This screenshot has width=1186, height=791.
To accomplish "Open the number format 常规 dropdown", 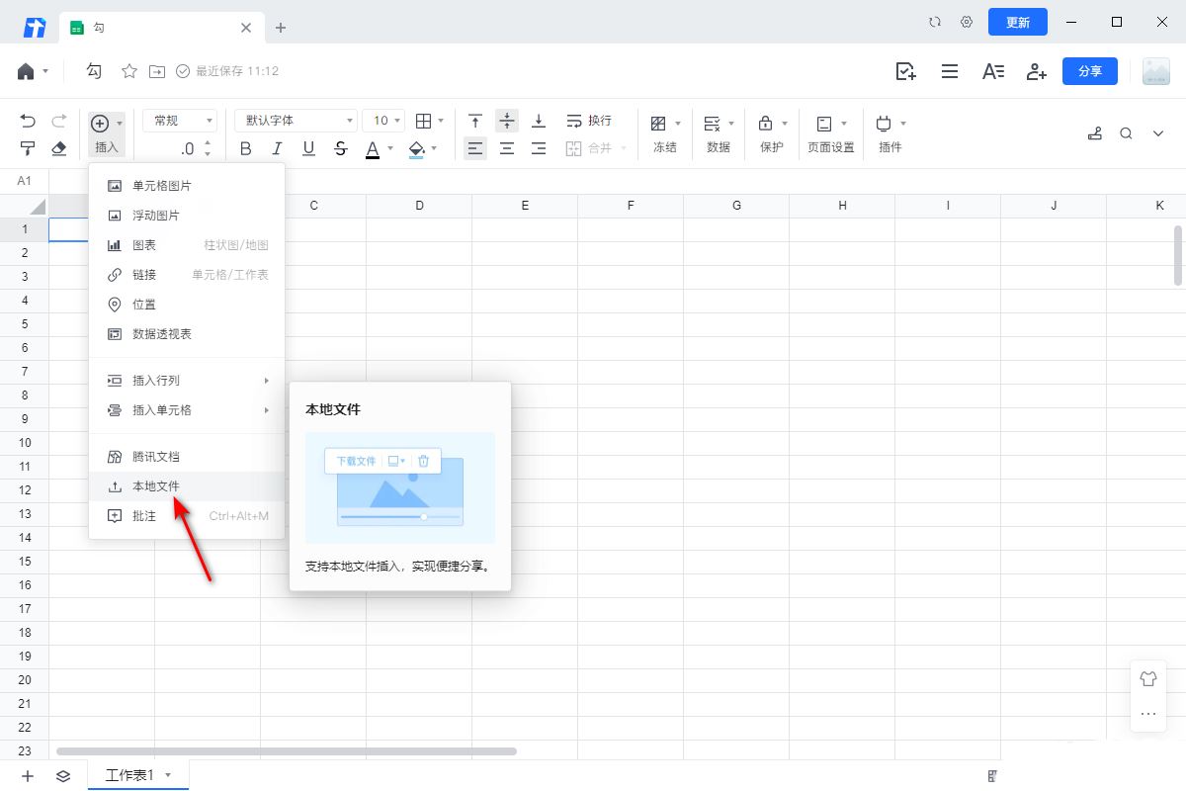I will click(x=180, y=121).
